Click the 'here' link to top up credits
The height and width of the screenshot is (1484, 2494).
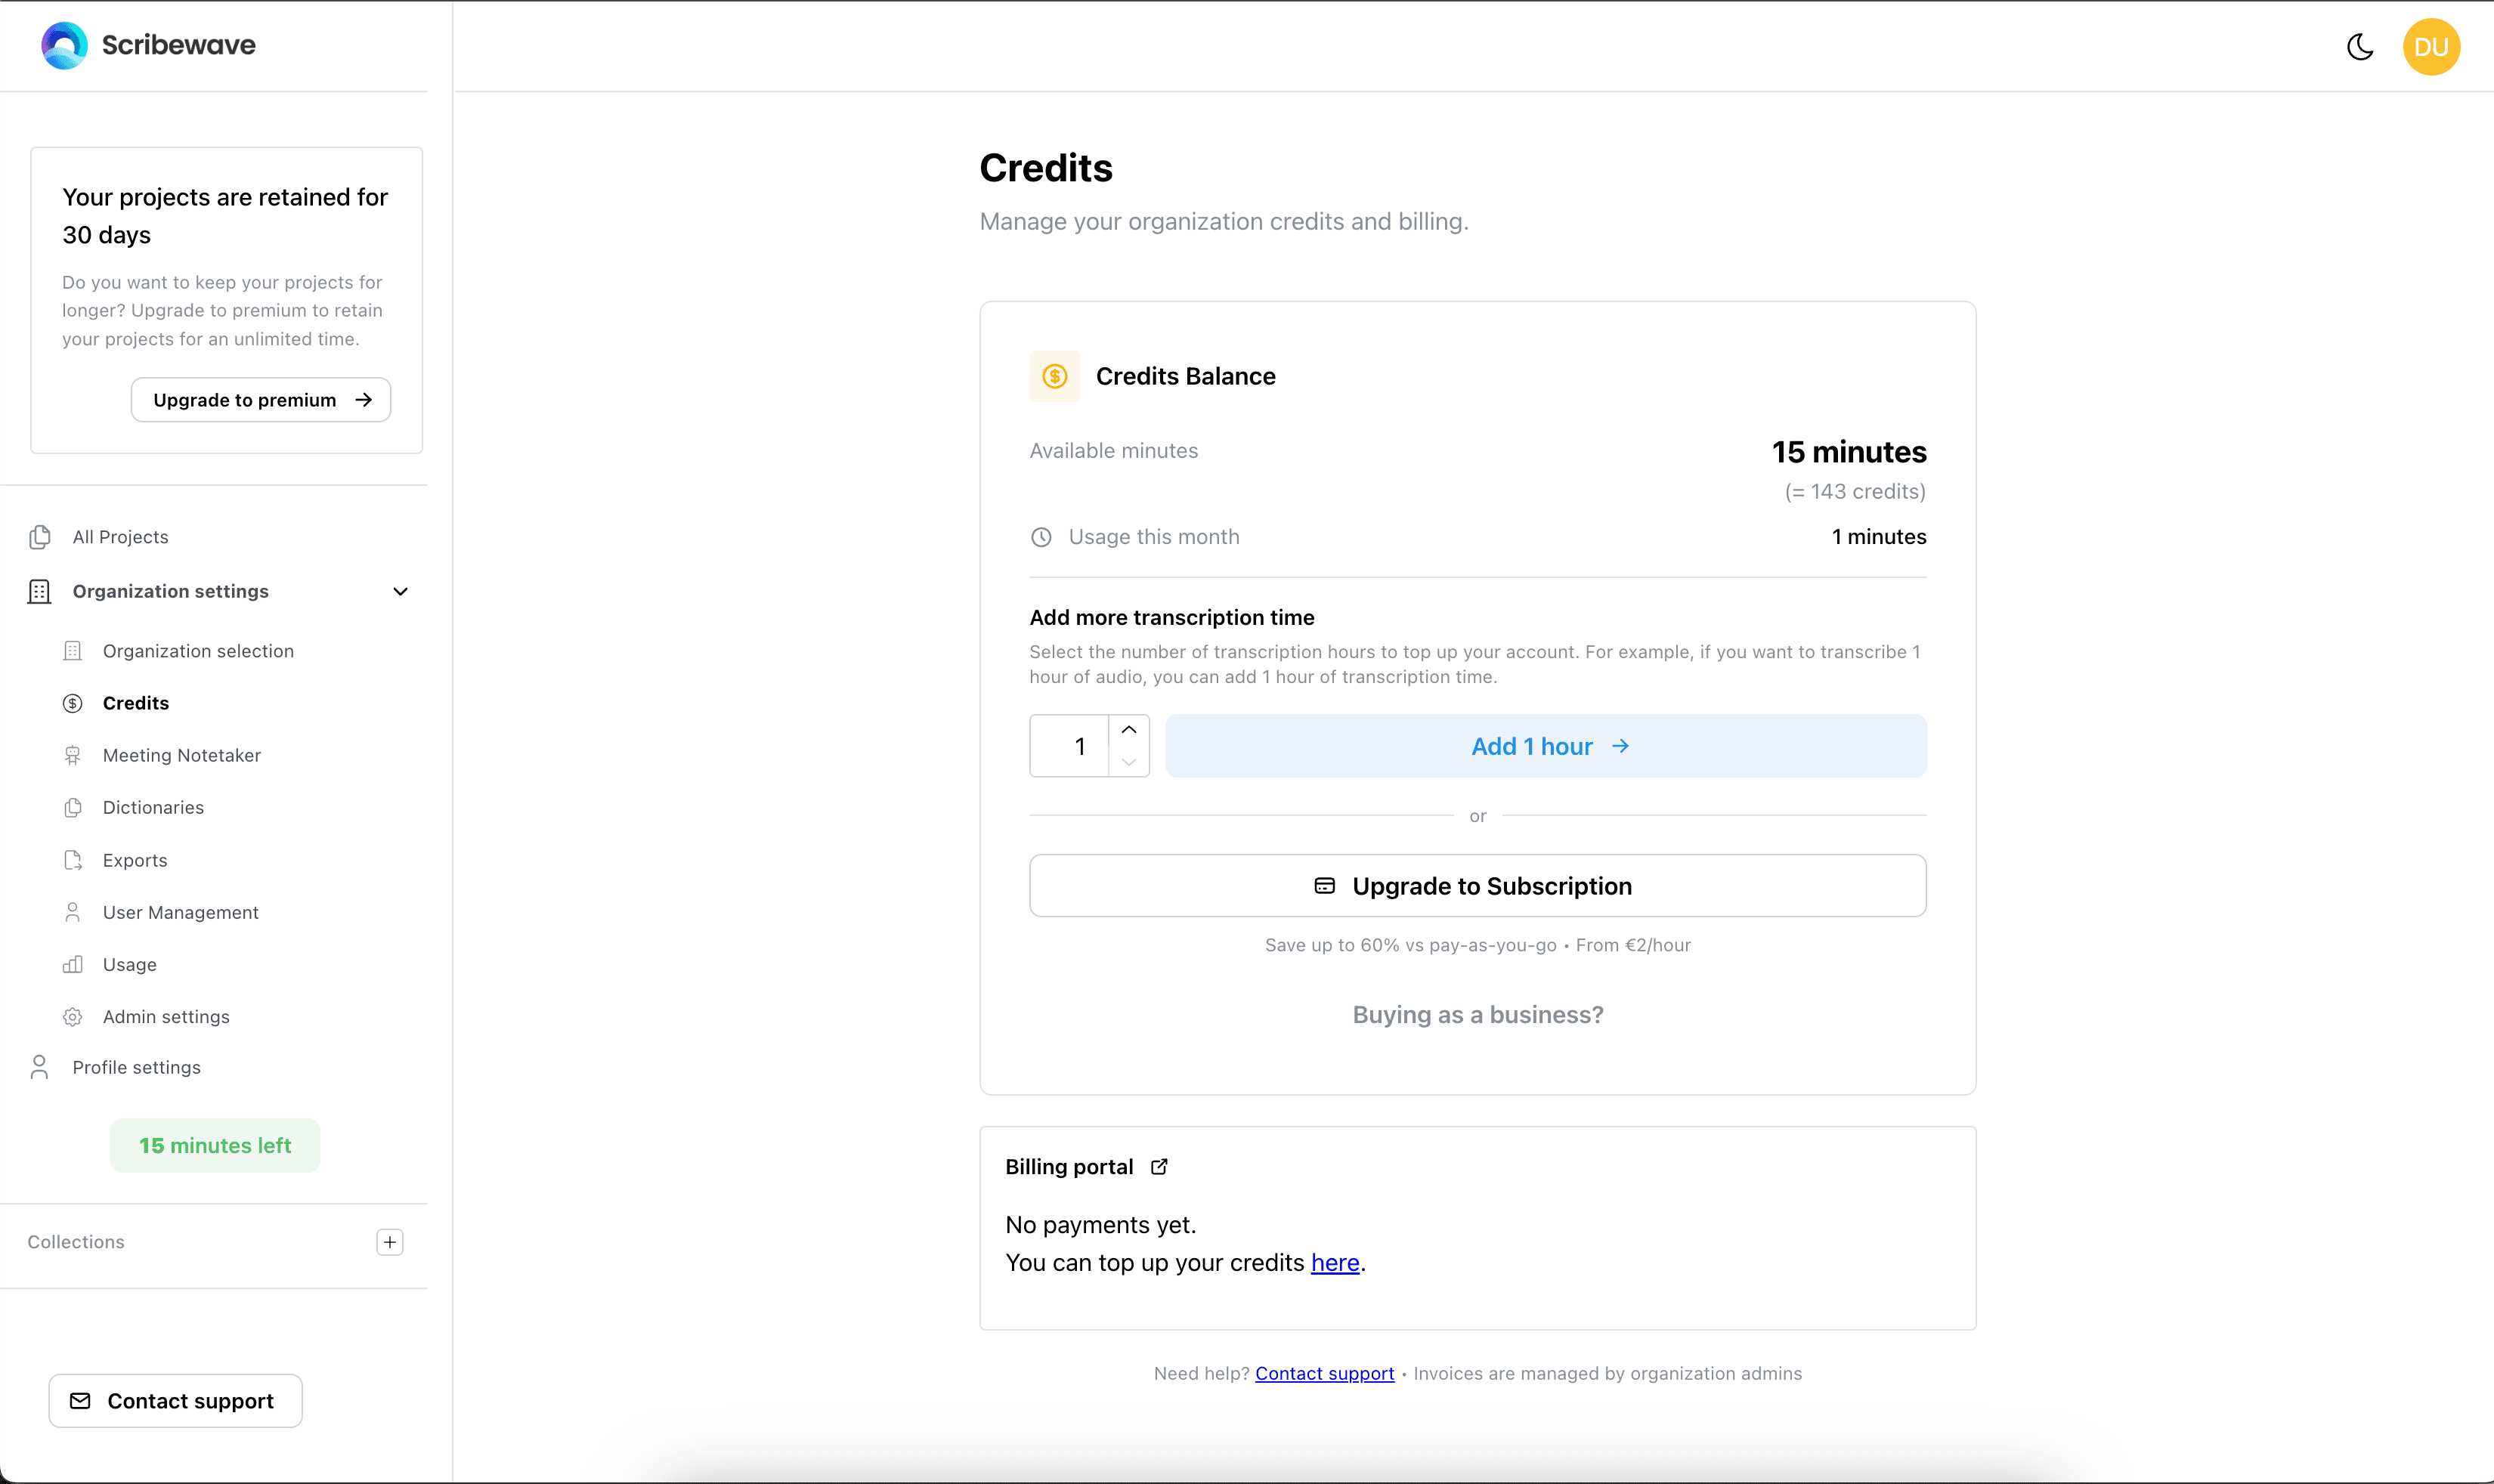point(1334,1262)
